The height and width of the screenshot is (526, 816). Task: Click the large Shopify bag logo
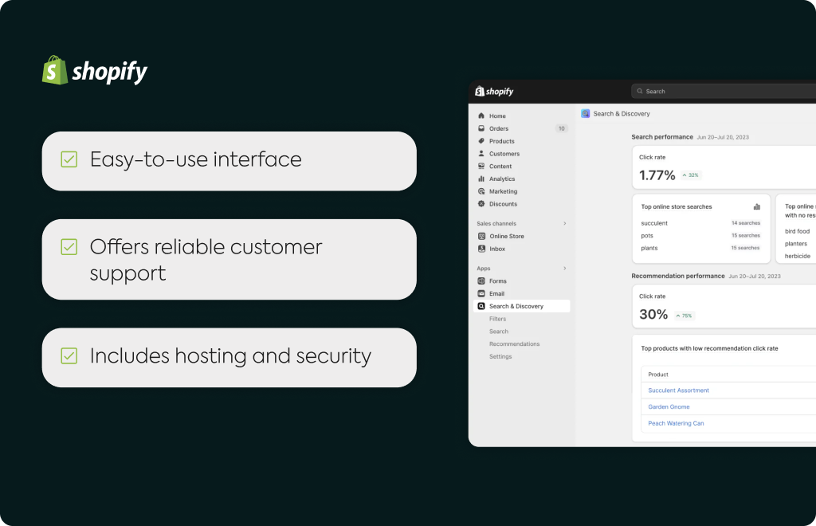tap(55, 69)
